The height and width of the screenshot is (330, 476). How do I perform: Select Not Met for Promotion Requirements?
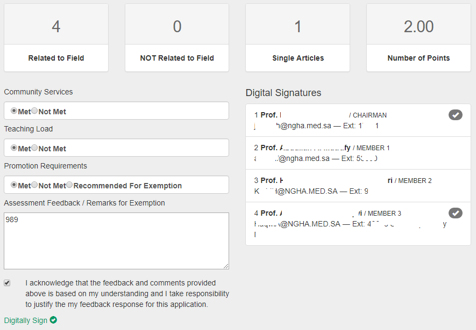point(34,185)
